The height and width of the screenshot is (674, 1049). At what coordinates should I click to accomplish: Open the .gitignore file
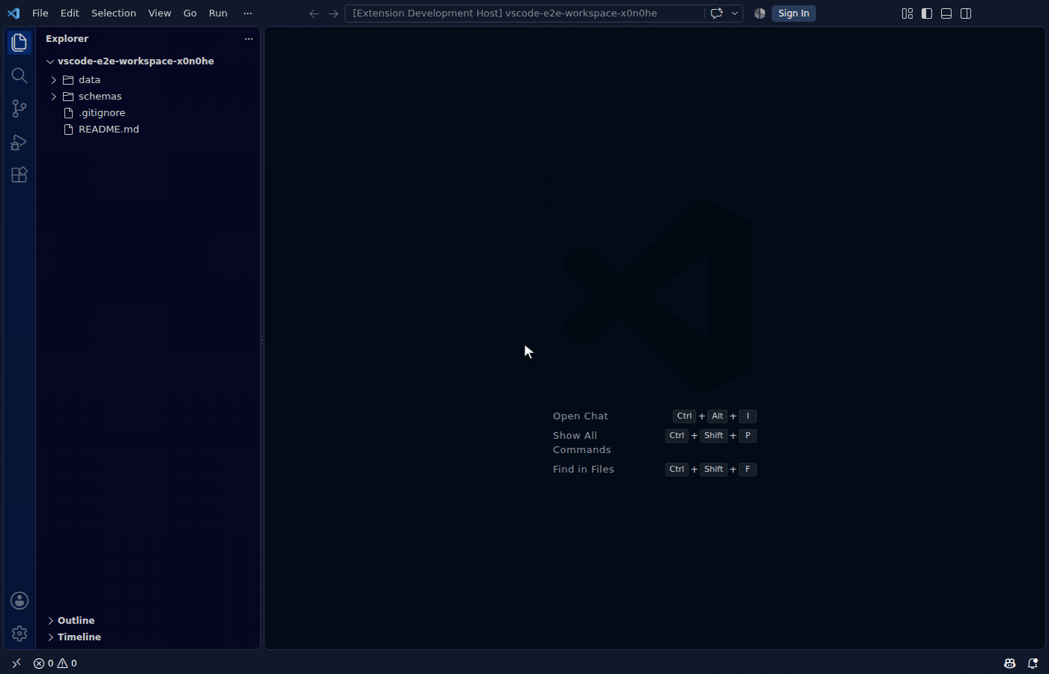[x=148, y=112]
